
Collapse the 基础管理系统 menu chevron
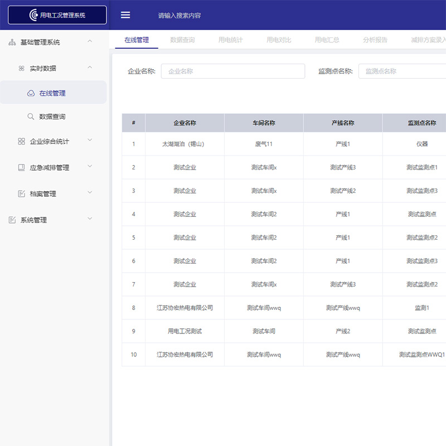tap(90, 42)
